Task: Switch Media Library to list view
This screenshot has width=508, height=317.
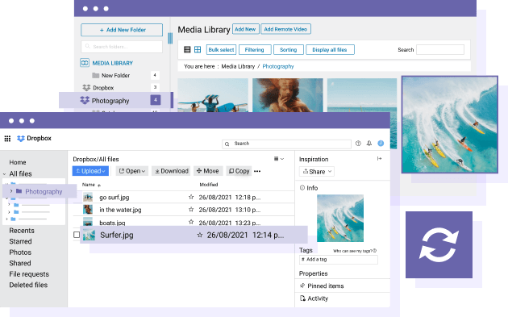Action: [187, 49]
